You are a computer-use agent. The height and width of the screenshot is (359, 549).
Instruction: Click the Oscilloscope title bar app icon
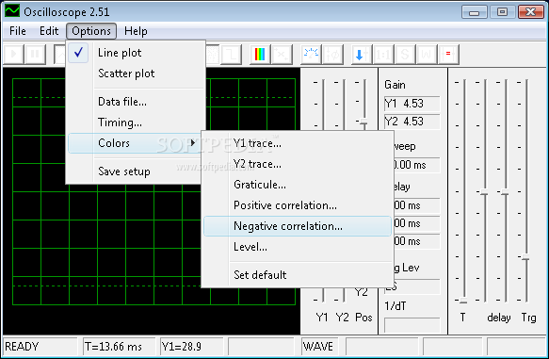point(12,11)
